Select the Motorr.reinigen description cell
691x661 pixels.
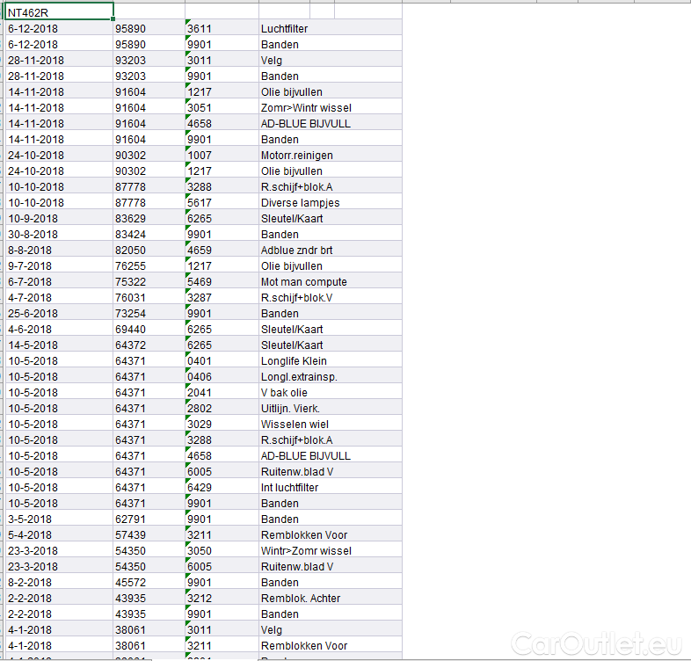pos(296,155)
